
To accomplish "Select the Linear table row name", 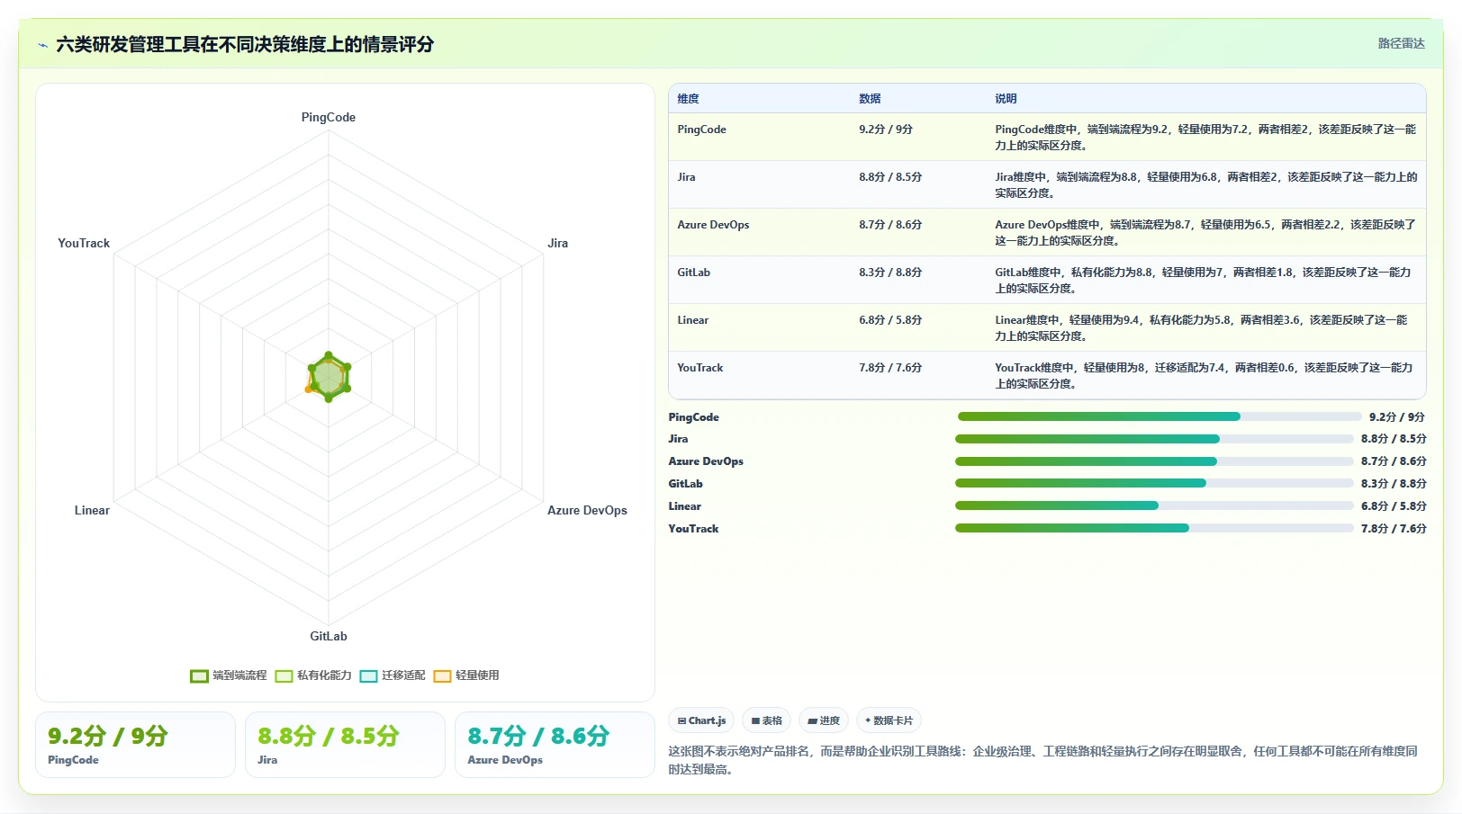I will pyautogui.click(x=692, y=320).
